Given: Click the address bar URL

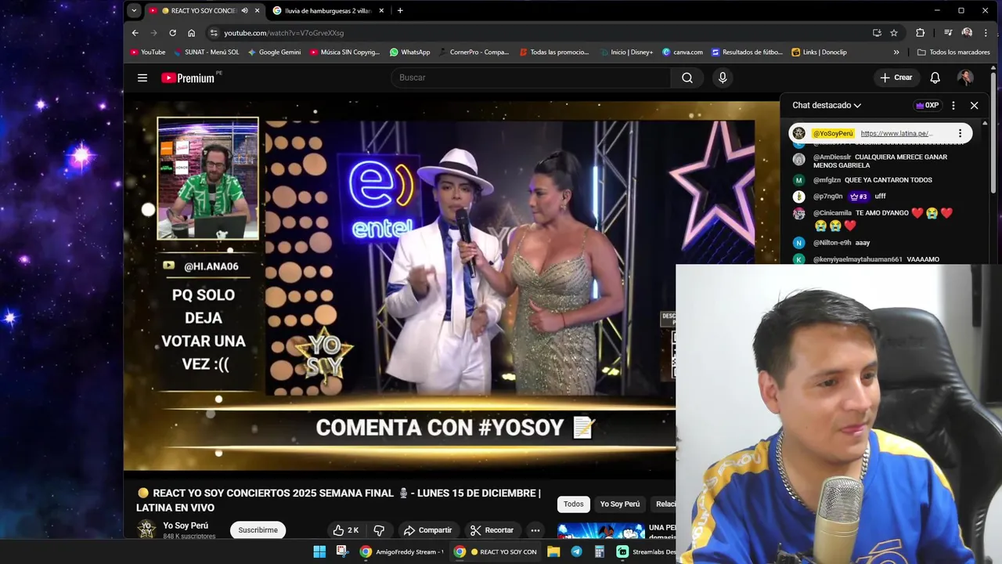Looking at the screenshot, I should (283, 33).
